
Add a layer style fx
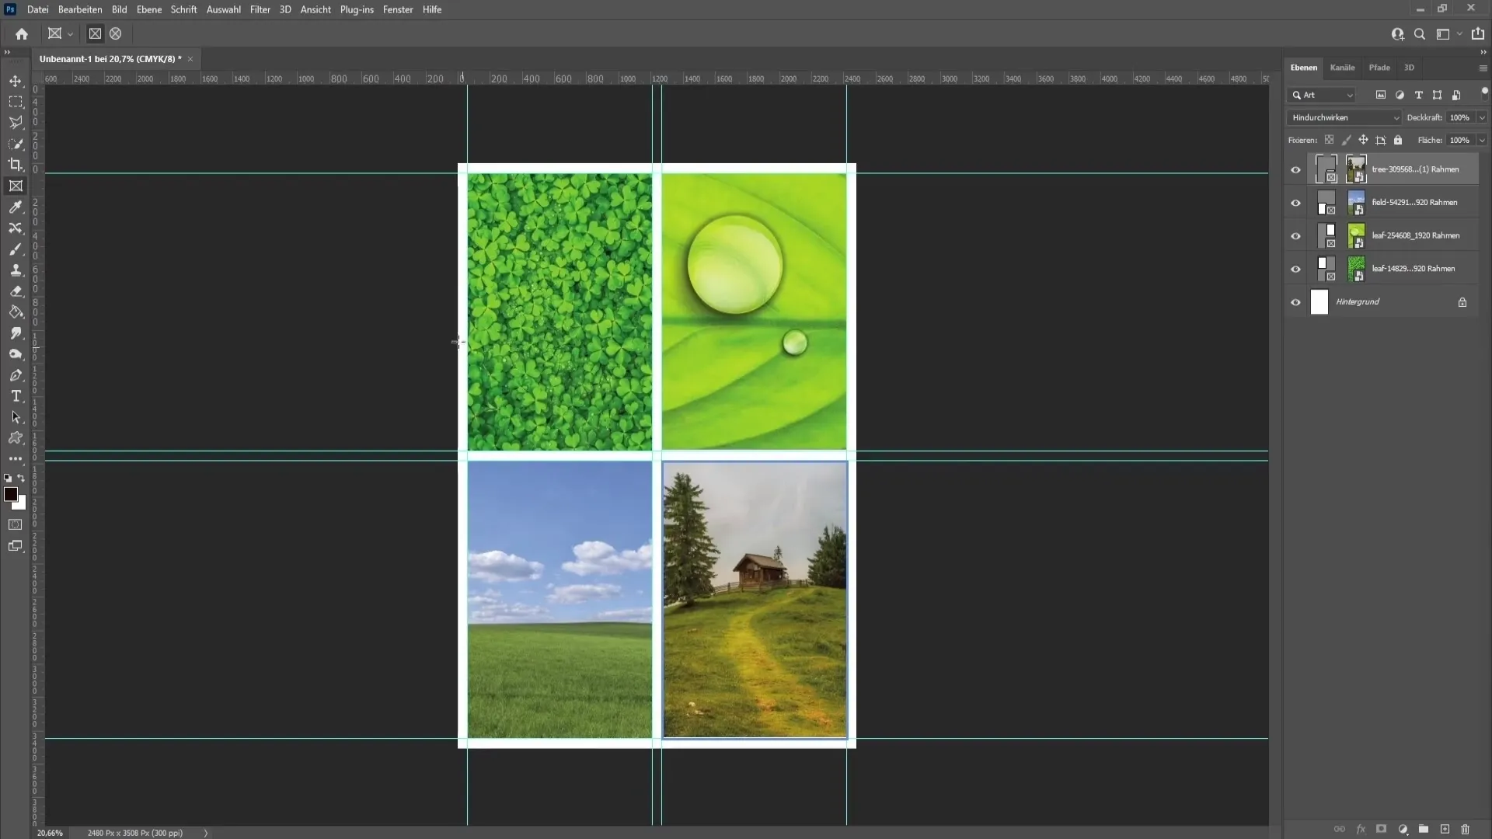click(1361, 829)
